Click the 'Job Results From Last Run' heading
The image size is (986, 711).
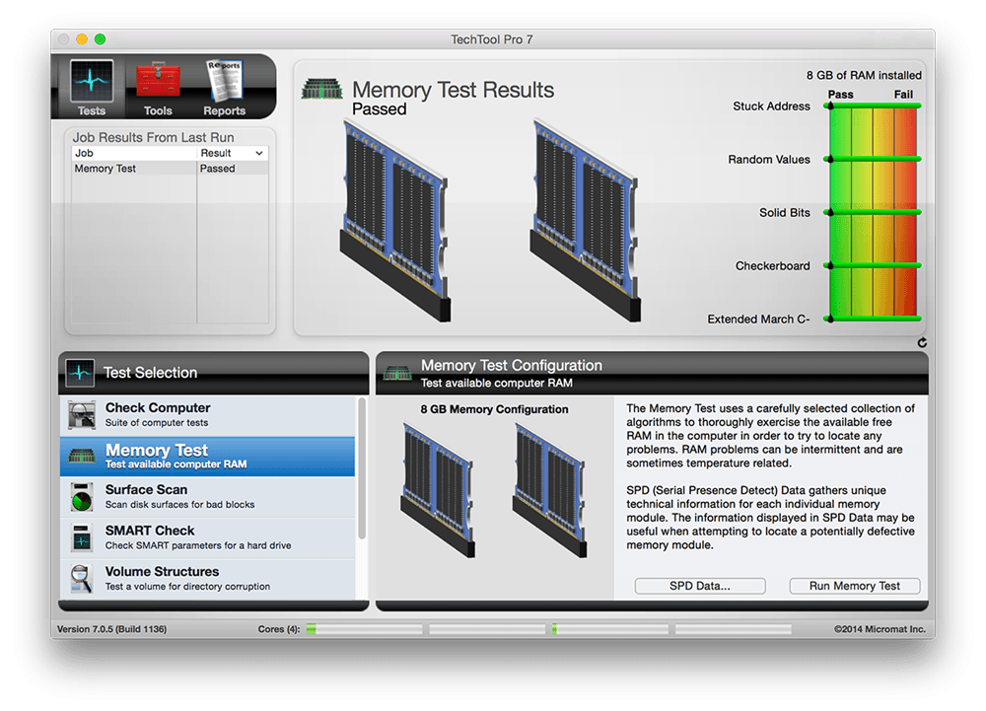pos(154,137)
